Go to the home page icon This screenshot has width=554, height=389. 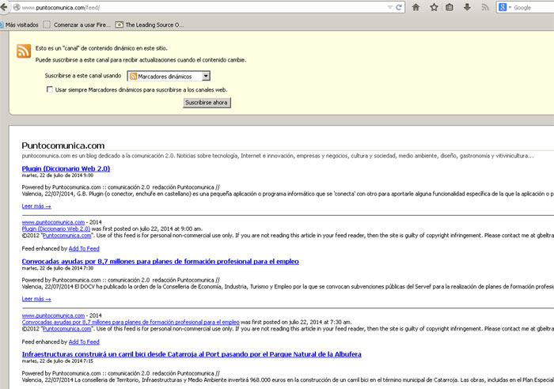pyautogui.click(x=415, y=7)
